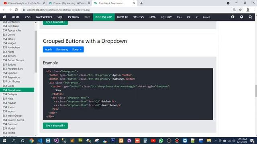Open JAVASCRIPT in the top navbar
This screenshot has width=257, height=144.
[x=44, y=17]
